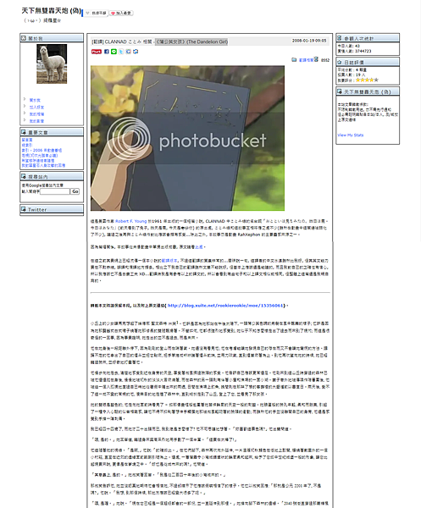Click the 重要文章 panel header icon
Image resolution: width=421 pixels, height=508 pixels.
tap(24, 132)
